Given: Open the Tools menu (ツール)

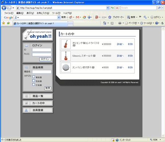Looking at the screenshot, I should pos(56,13).
